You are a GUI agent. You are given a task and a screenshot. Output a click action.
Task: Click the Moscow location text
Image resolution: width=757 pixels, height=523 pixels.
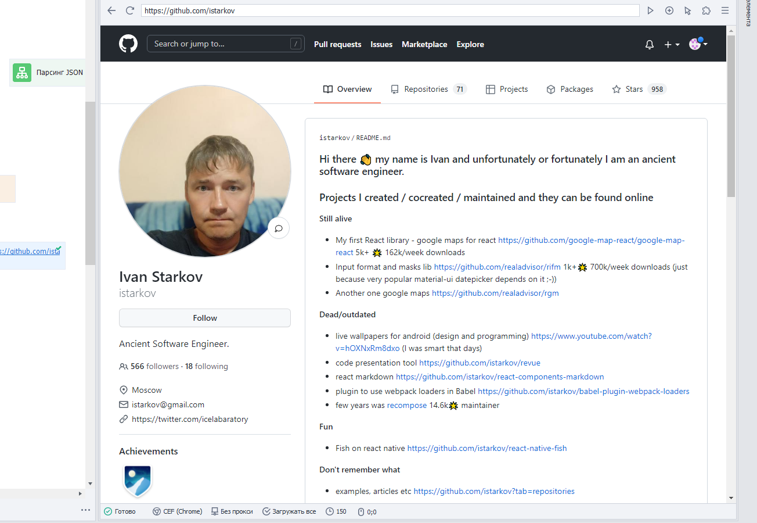click(147, 390)
